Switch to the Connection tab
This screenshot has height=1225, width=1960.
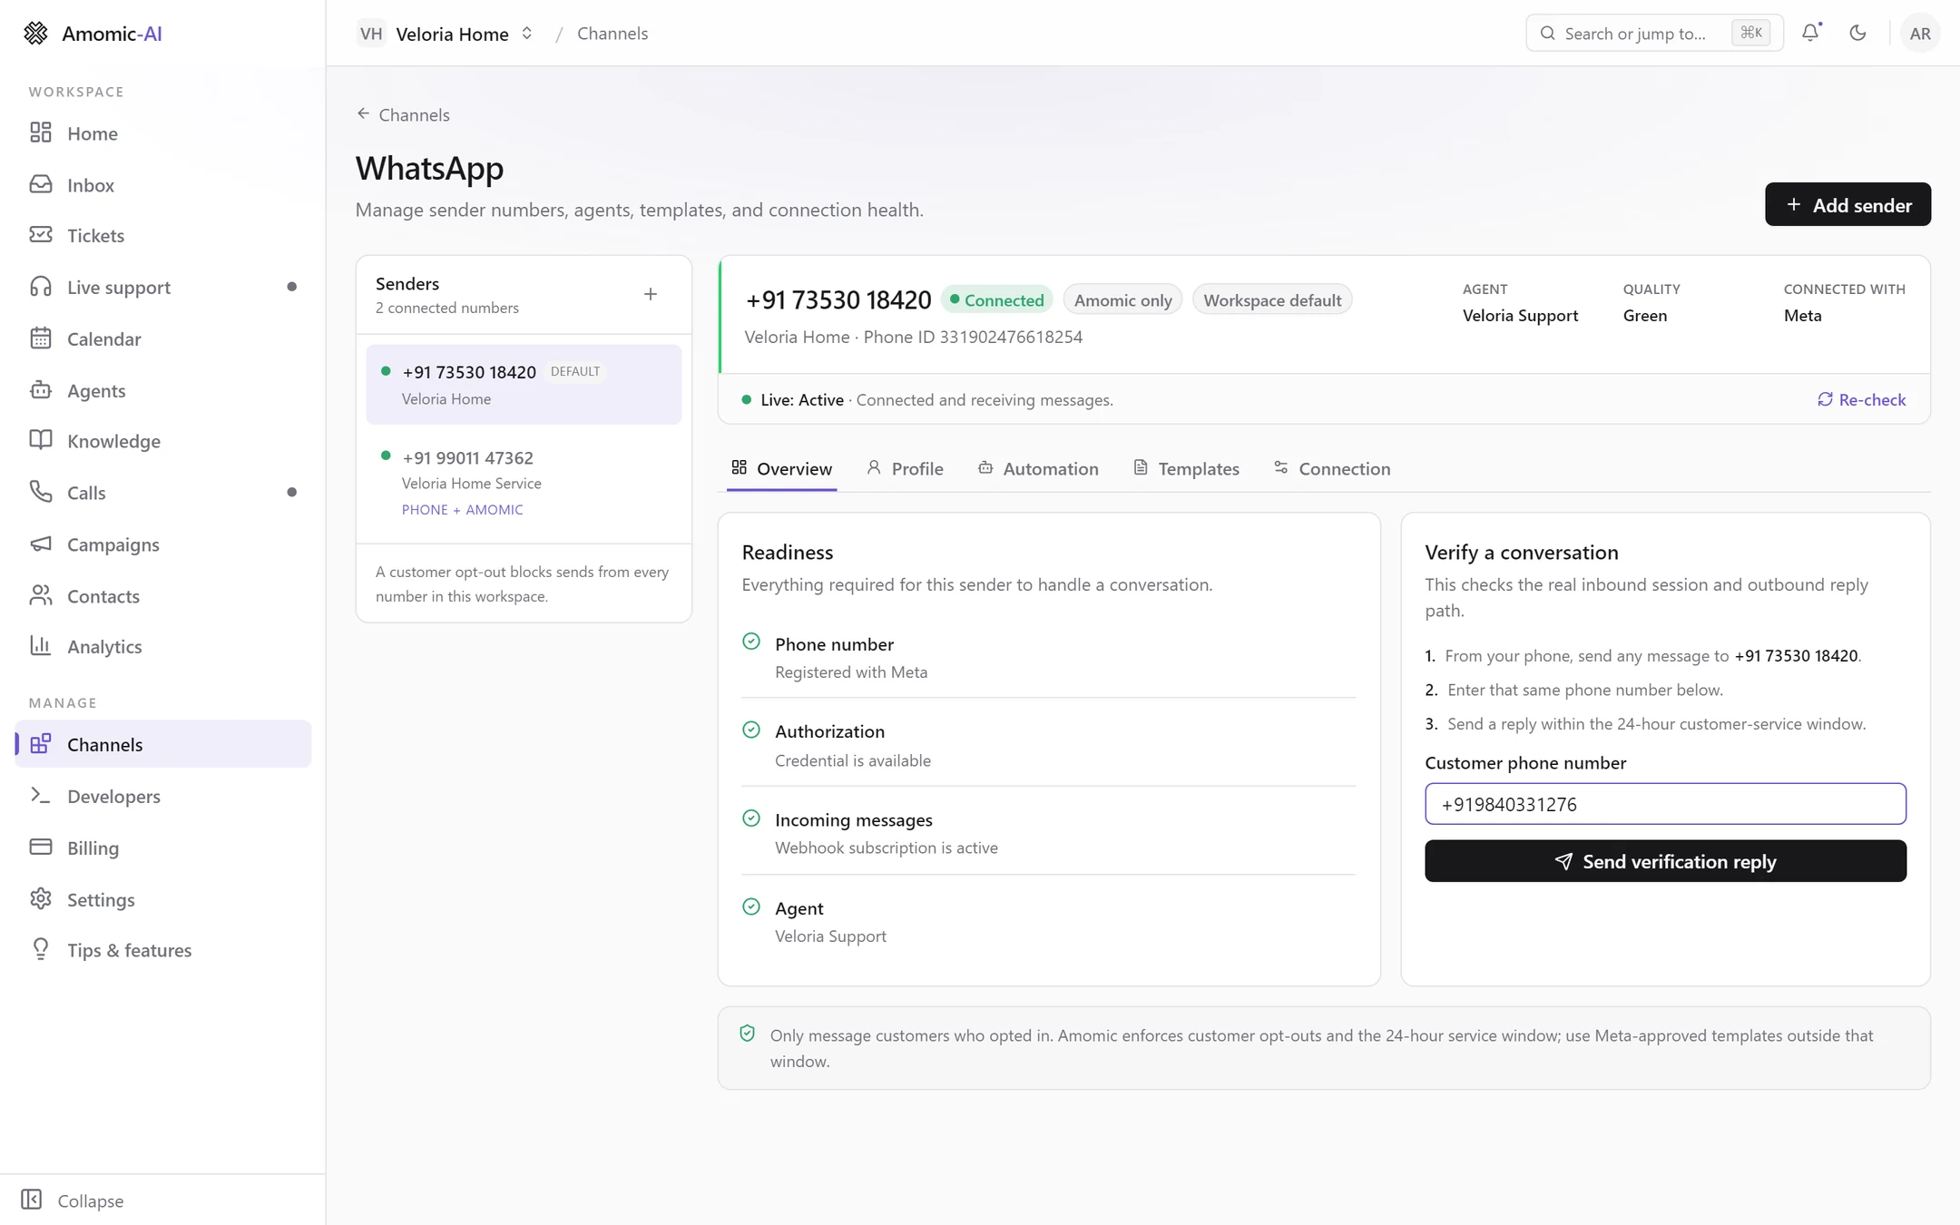tap(1332, 468)
